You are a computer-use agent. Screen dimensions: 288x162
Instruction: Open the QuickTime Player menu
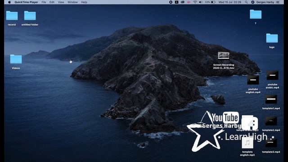coord(26,2)
